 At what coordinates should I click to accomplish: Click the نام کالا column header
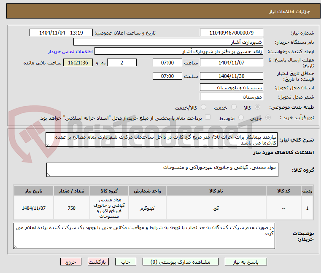point(216,191)
